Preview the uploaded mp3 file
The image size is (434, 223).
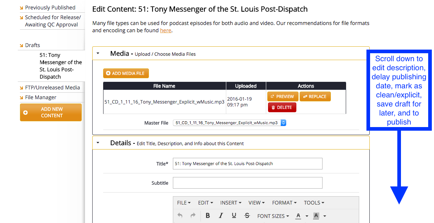point(283,97)
